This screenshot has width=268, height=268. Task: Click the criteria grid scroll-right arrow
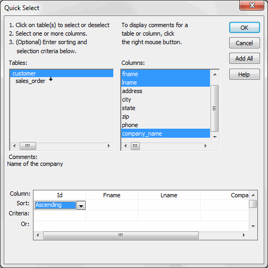click(244, 235)
